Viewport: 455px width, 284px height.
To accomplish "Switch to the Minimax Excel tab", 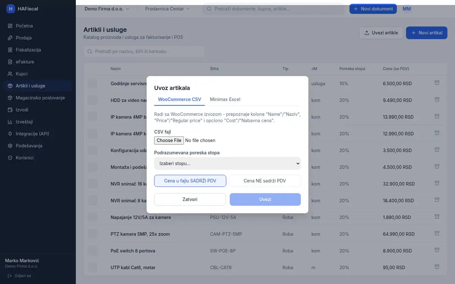I will pyautogui.click(x=225, y=100).
